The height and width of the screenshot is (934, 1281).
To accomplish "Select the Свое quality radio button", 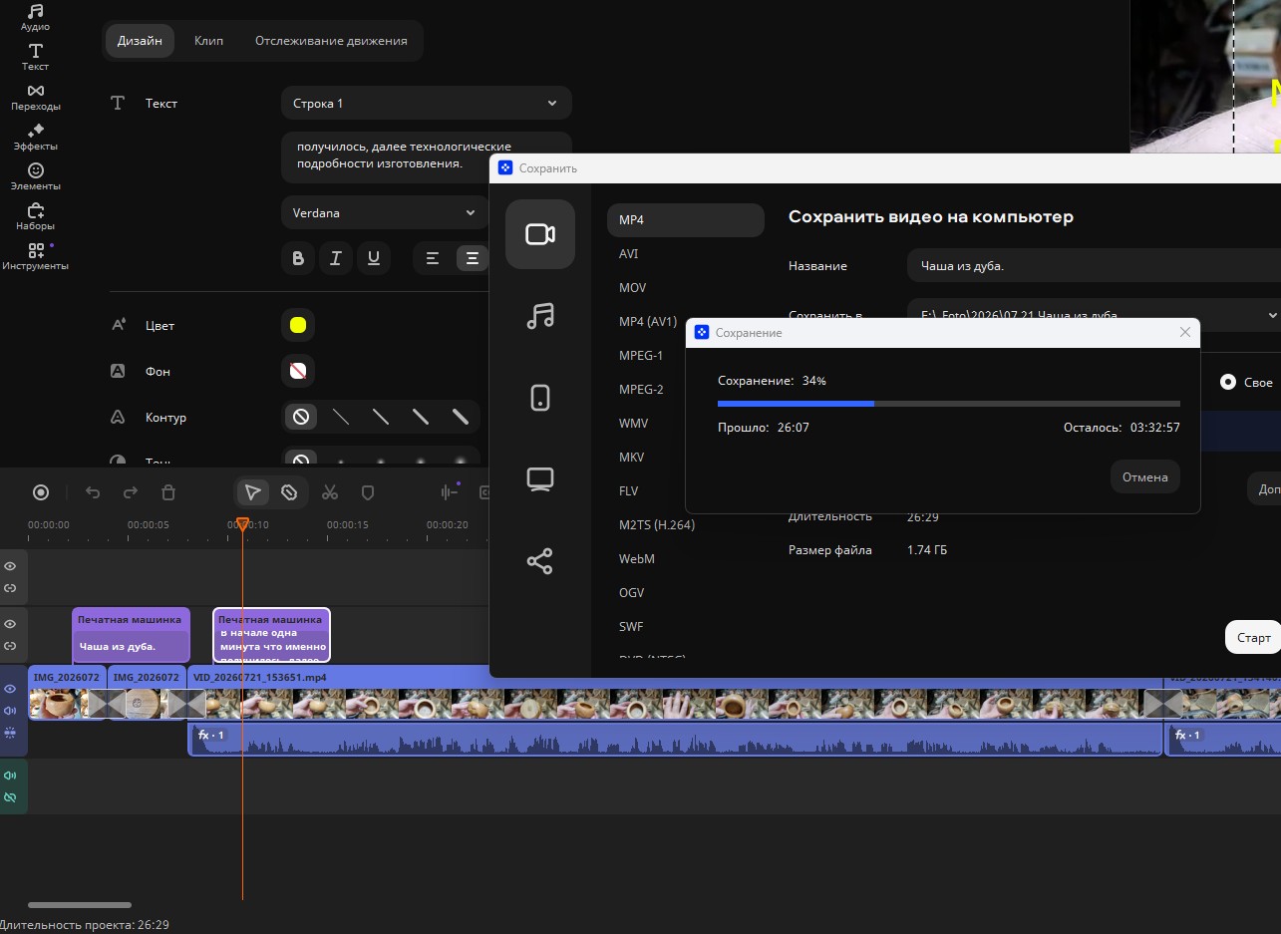I will [1228, 382].
